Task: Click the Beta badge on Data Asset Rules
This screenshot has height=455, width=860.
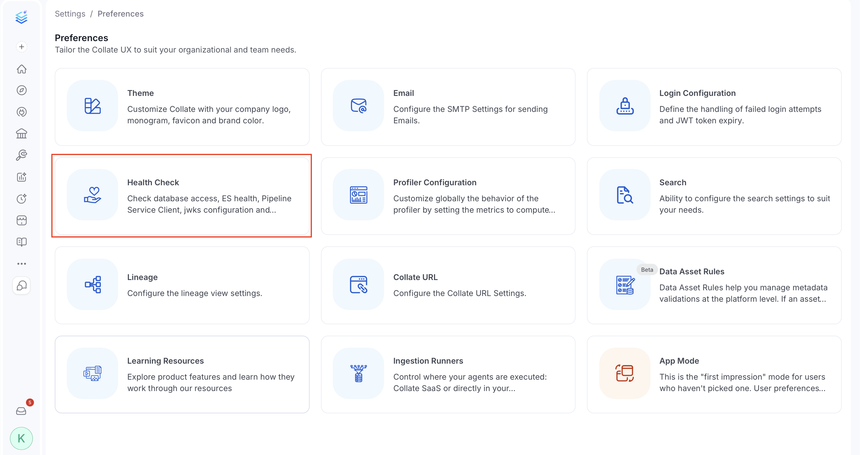Action: pos(647,269)
